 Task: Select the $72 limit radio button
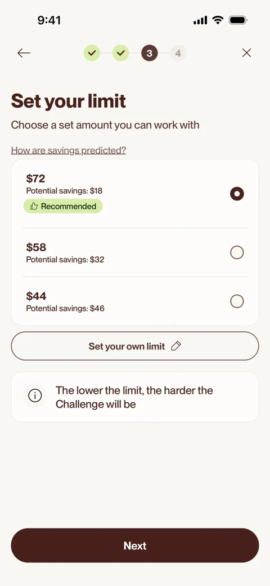pyautogui.click(x=237, y=194)
